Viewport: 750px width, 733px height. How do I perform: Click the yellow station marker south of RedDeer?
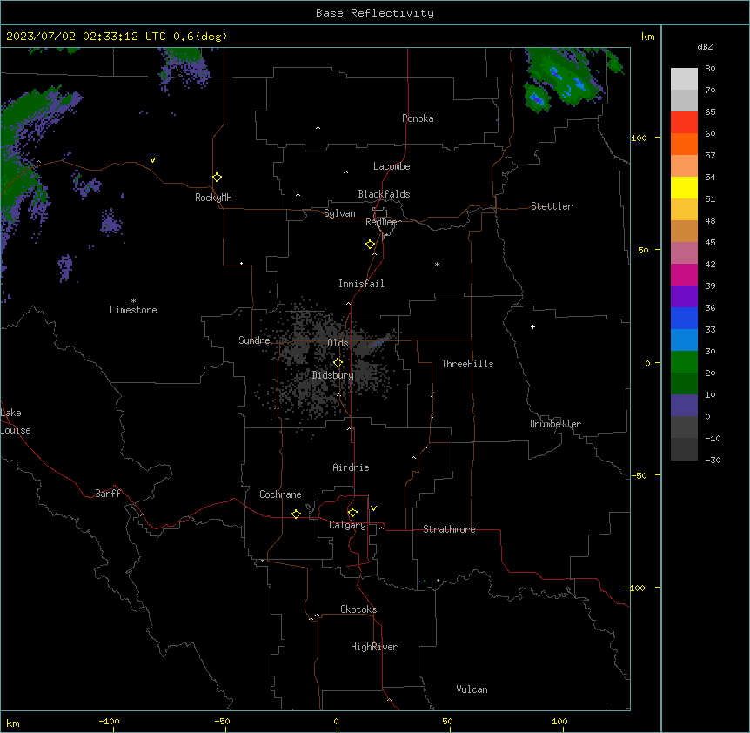371,245
